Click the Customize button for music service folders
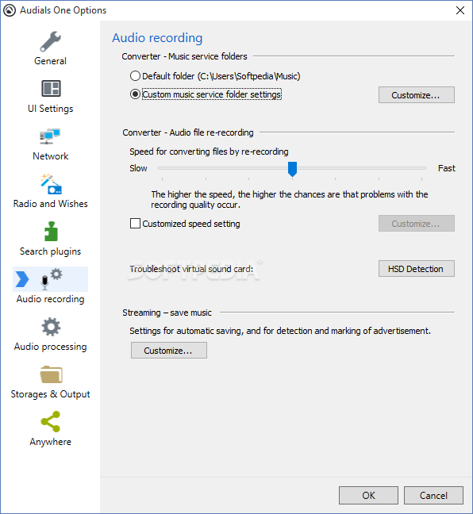The height and width of the screenshot is (514, 473). pyautogui.click(x=416, y=95)
